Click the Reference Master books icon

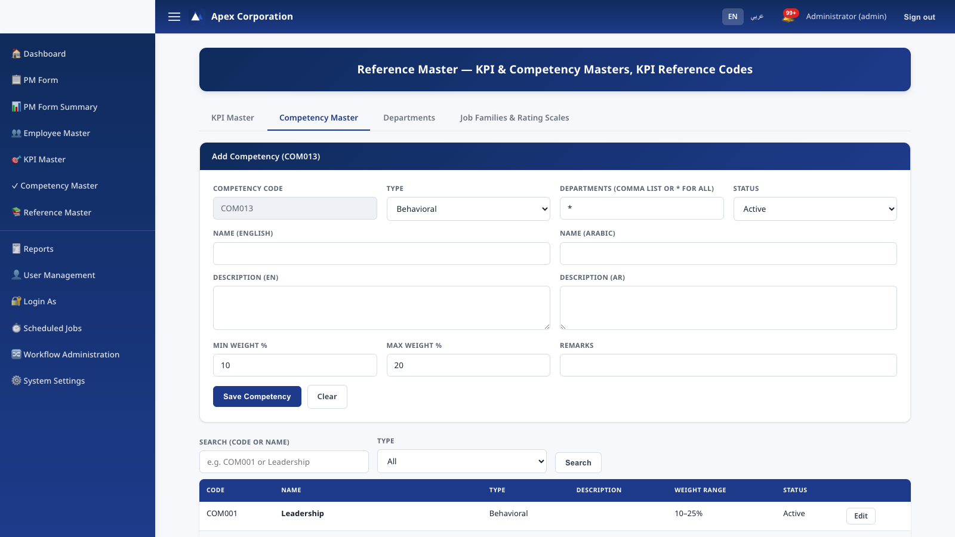tap(16, 212)
